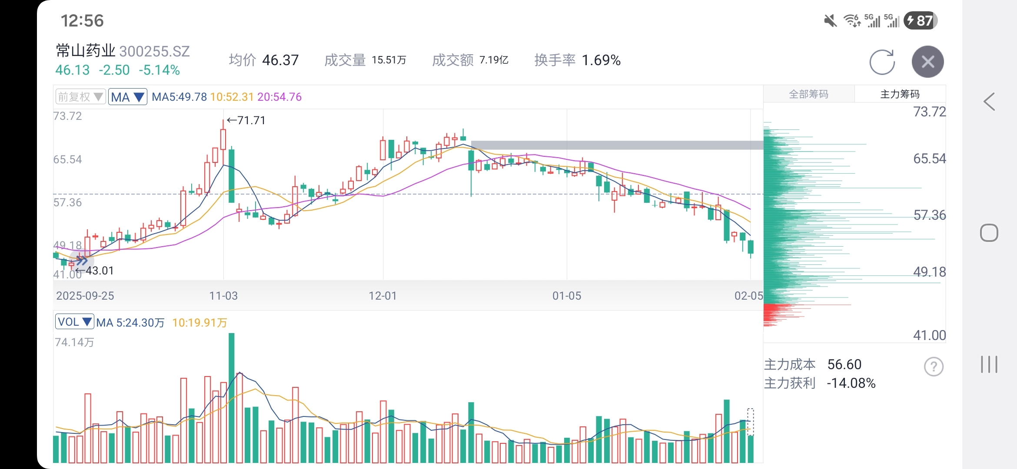Viewport: 1017px width, 469px height.
Task: Tap the refresh icon
Action: pos(882,62)
